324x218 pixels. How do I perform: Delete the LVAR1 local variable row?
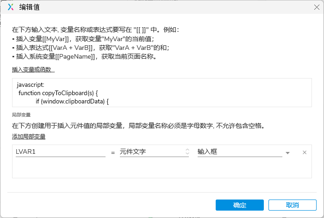(x=304, y=152)
